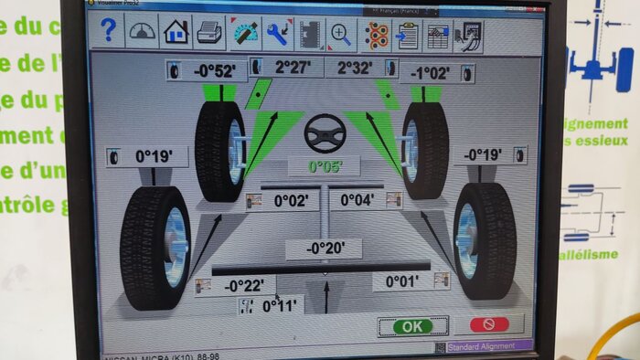
Task: Select rear left camber value 0°19'
Action: pos(154,156)
